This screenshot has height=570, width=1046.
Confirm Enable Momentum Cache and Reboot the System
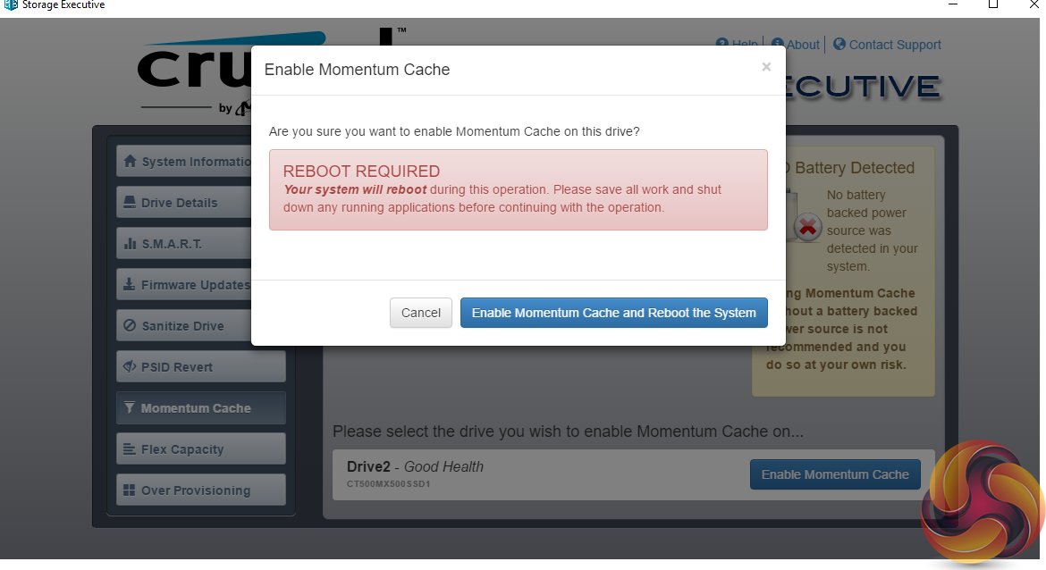[613, 313]
